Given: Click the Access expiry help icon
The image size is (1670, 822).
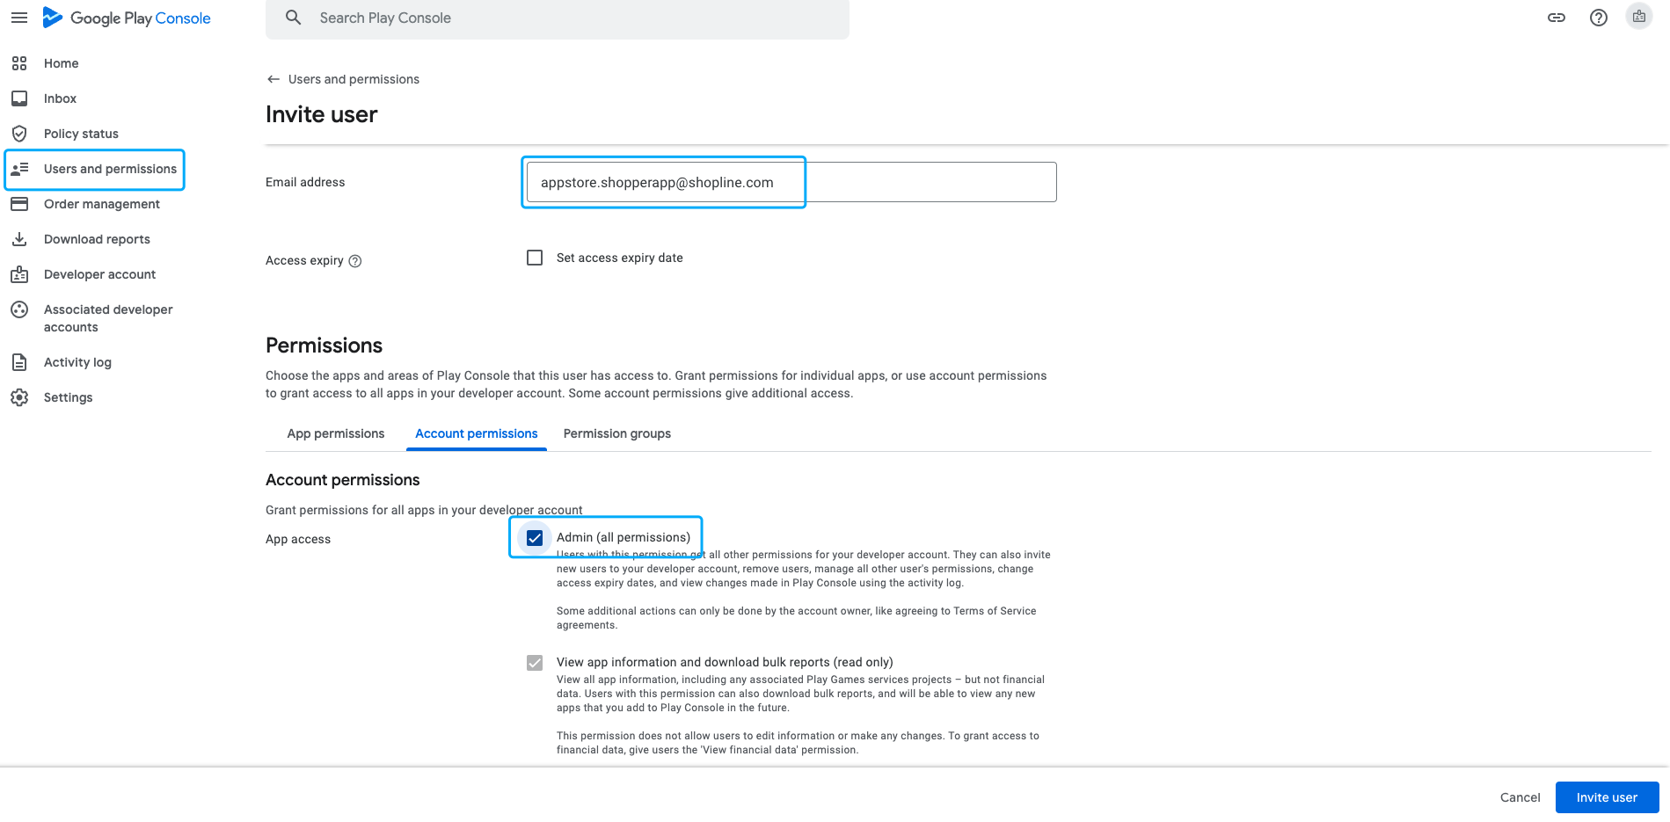Looking at the screenshot, I should pyautogui.click(x=355, y=261).
